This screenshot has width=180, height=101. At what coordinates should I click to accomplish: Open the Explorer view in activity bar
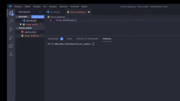(11, 13)
